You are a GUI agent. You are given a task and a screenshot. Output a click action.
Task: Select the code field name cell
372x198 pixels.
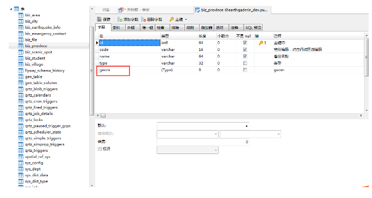[129, 50]
